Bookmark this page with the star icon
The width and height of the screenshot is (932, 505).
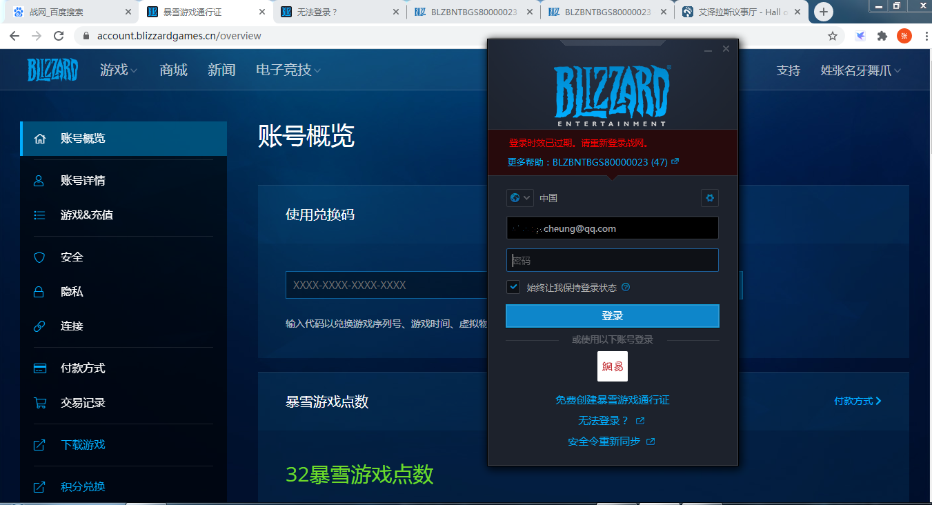[x=833, y=36]
